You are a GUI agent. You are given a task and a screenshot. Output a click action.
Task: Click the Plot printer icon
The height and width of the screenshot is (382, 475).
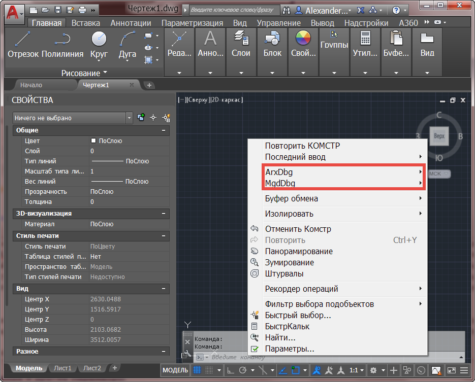coord(82,10)
